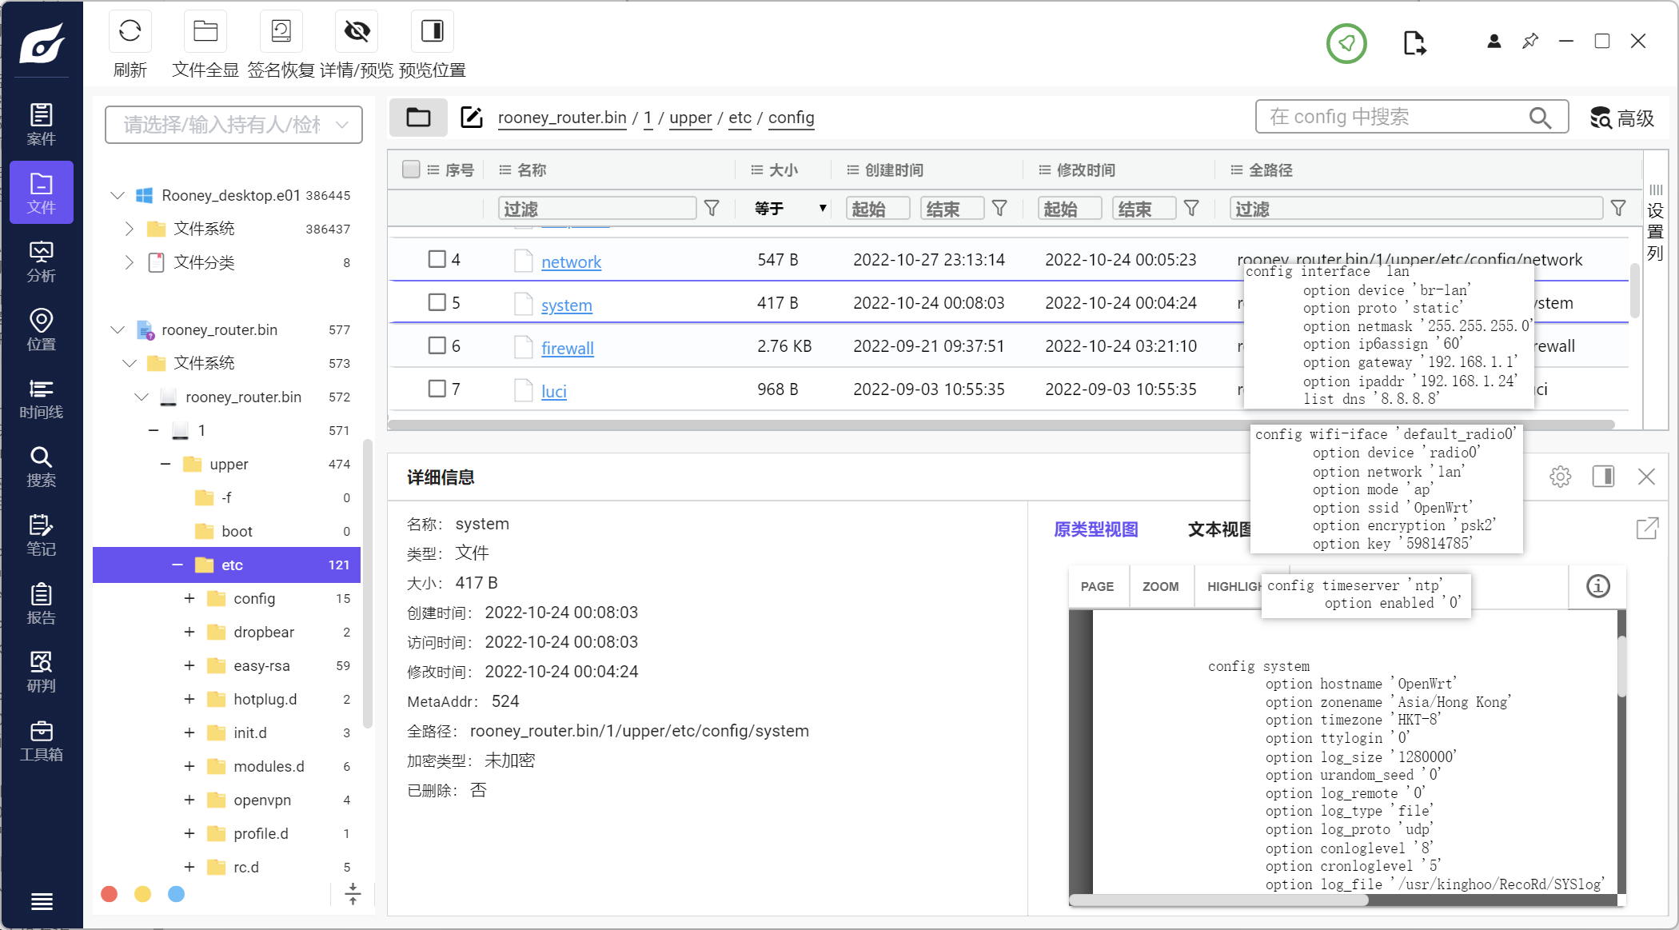Viewport: 1679px width, 930px height.
Task: Open the 时间线 timeline sidebar section
Action: (42, 397)
